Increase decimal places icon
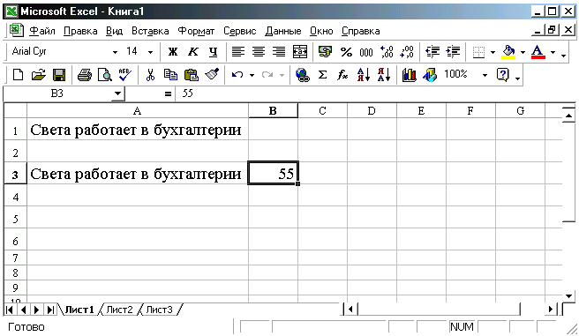This screenshot has height=336, width=579. tap(387, 52)
